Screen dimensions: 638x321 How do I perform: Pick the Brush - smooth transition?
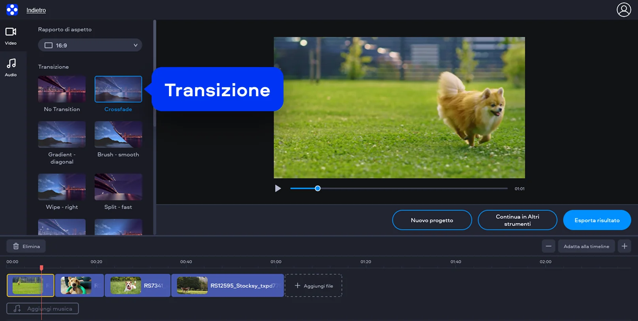tap(118, 134)
